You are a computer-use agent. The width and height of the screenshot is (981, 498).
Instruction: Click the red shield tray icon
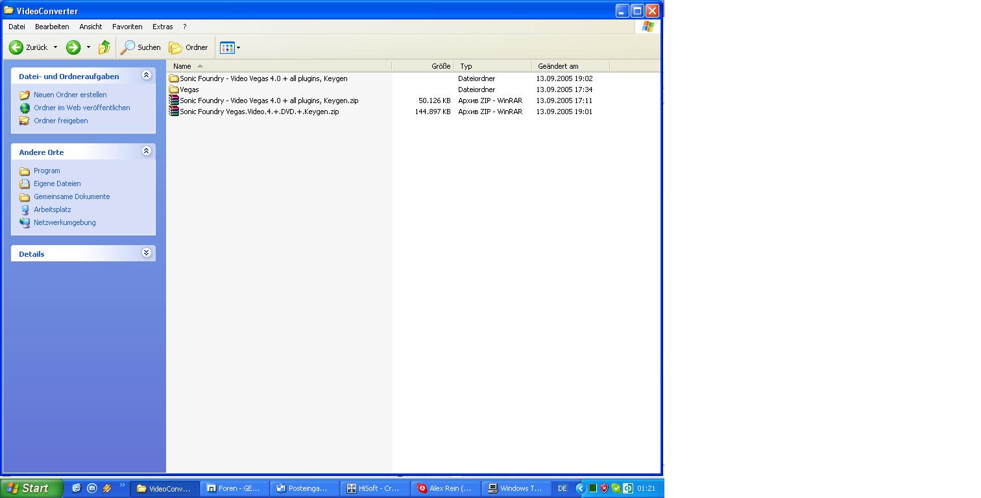[x=604, y=488]
